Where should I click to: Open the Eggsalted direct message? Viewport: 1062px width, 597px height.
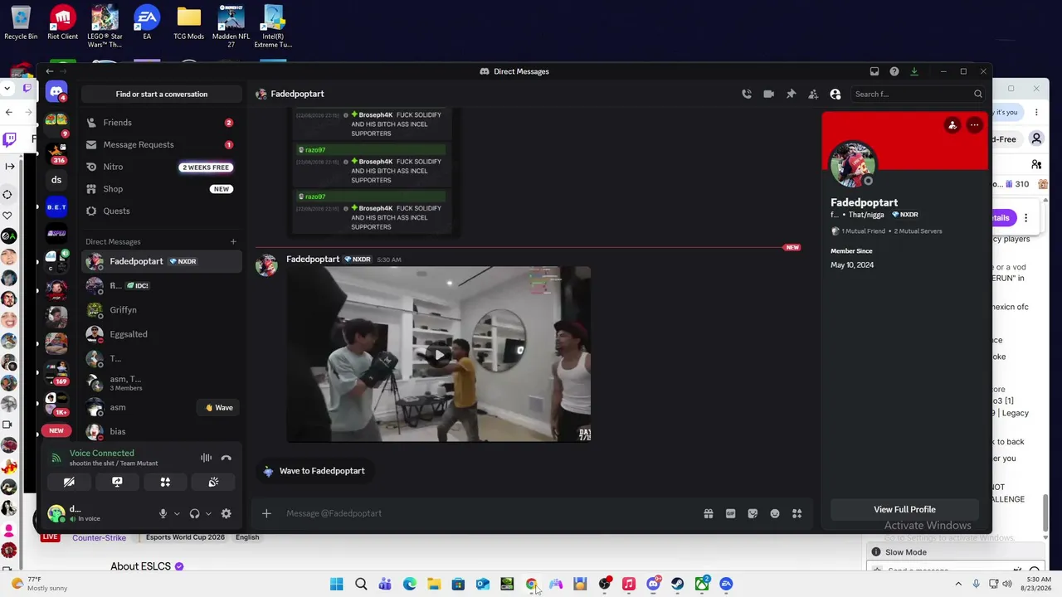click(162, 334)
